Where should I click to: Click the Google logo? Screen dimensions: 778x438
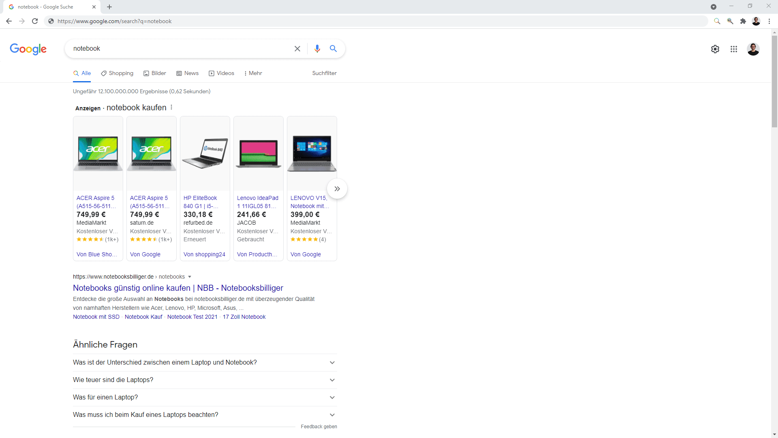pos(28,49)
